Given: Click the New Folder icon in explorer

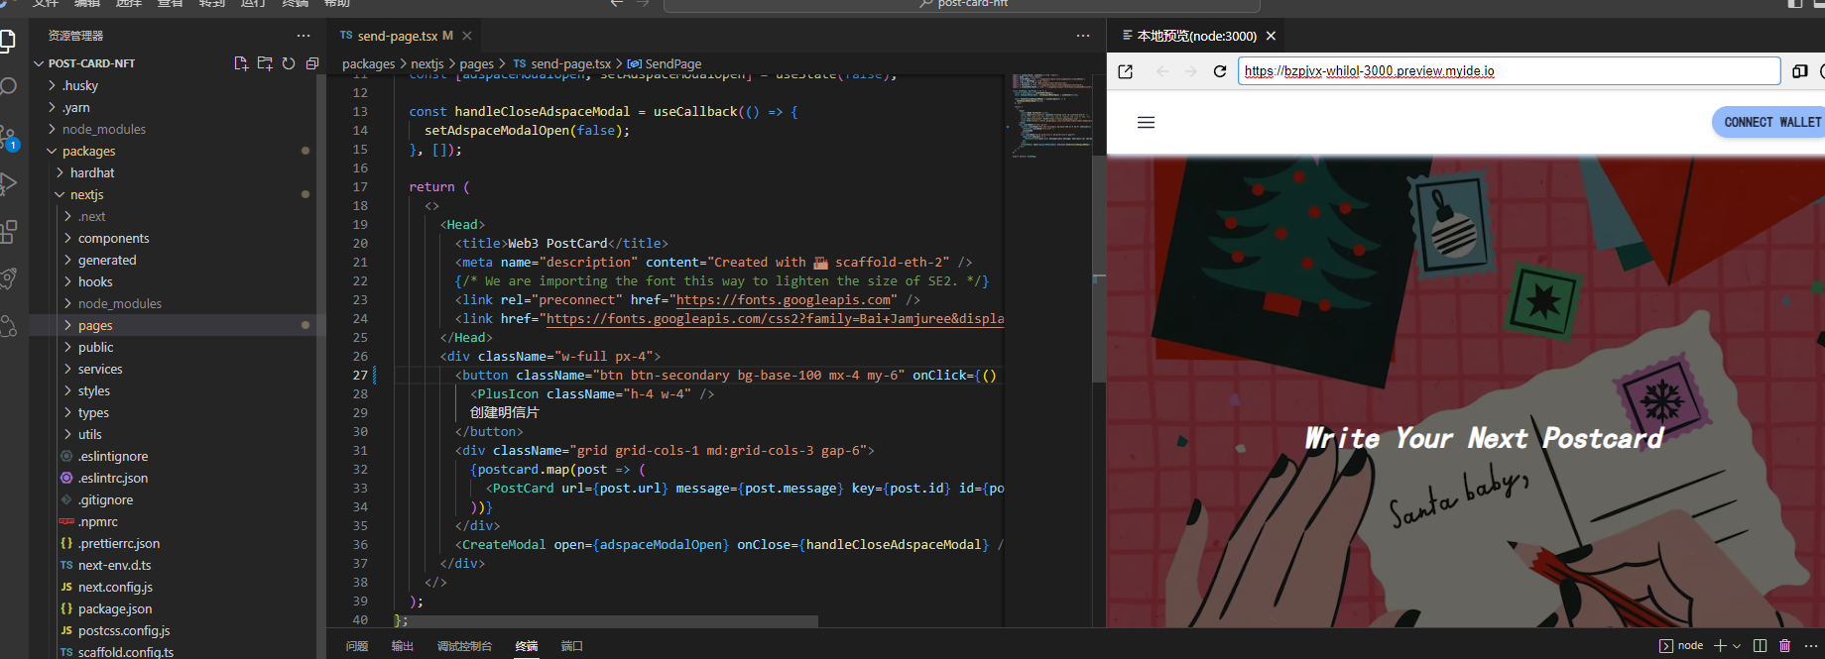Looking at the screenshot, I should 265,63.
